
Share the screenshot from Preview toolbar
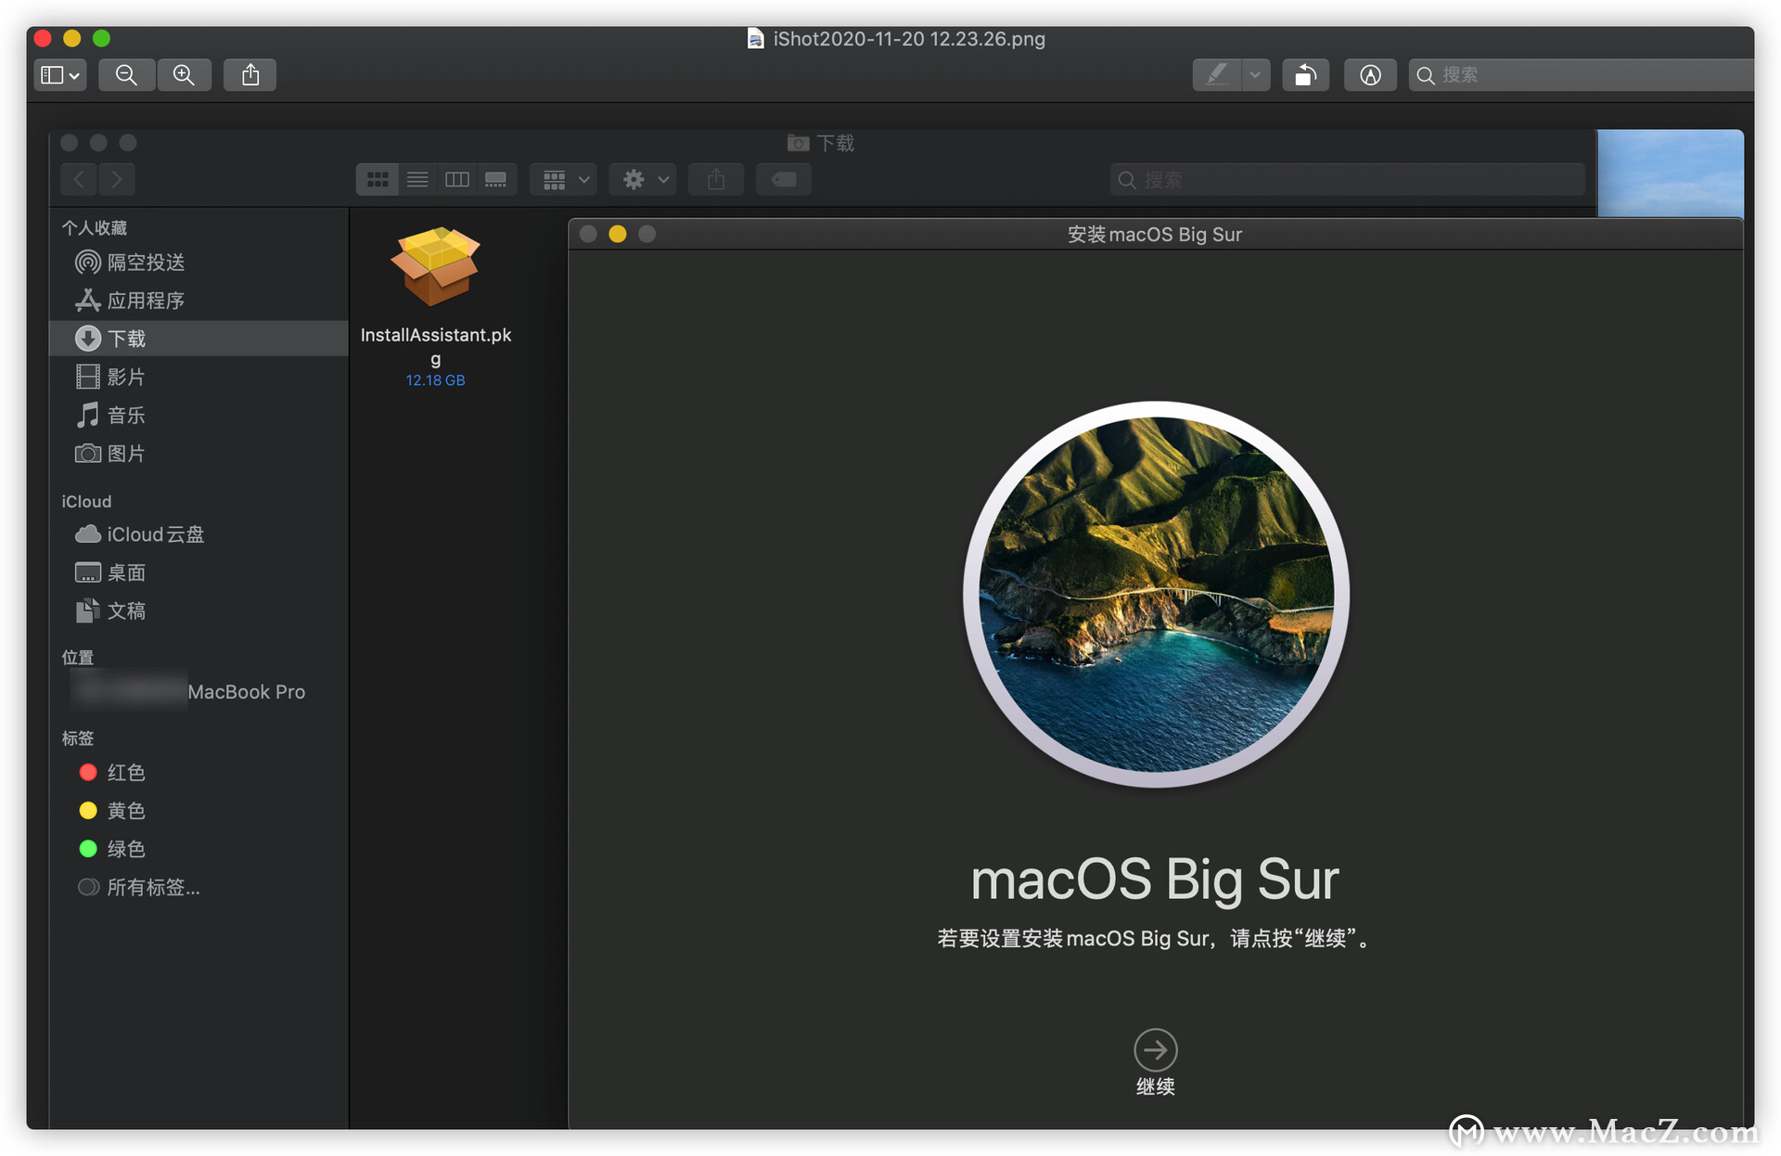[250, 75]
